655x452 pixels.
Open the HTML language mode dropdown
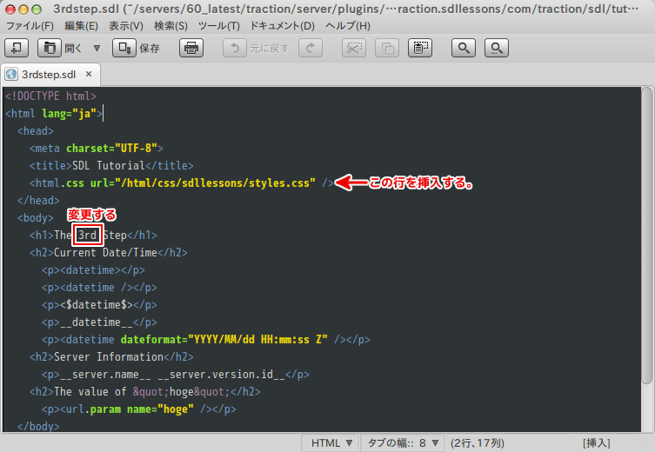[x=331, y=442]
